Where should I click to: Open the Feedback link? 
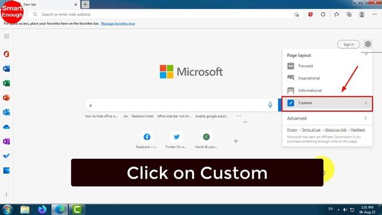tap(358, 130)
